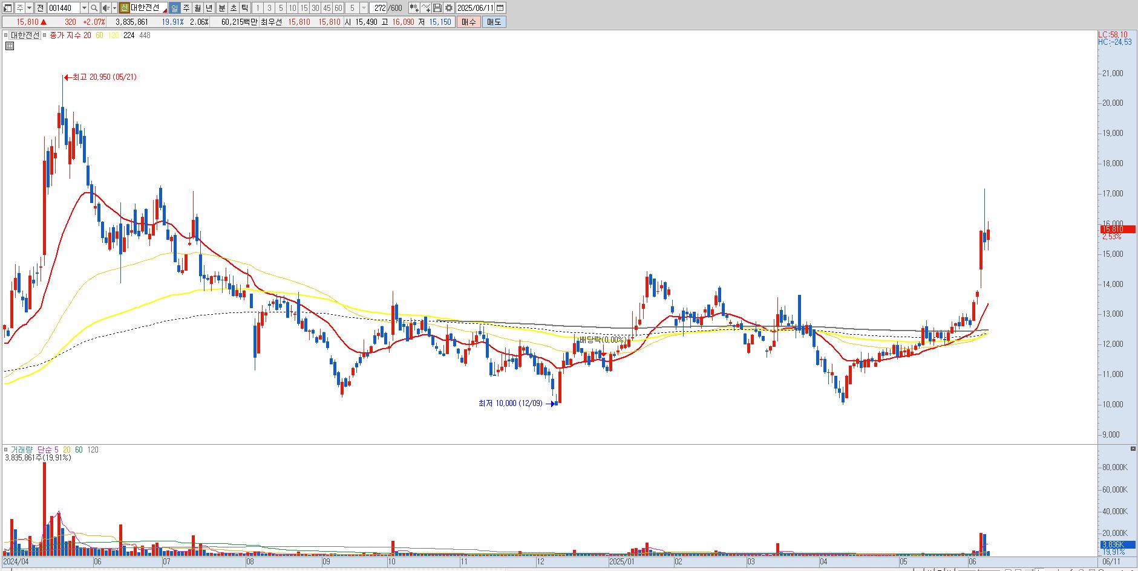This screenshot has width=1138, height=571.
Task: Select the '10' interval preset button
Action: 292,8
